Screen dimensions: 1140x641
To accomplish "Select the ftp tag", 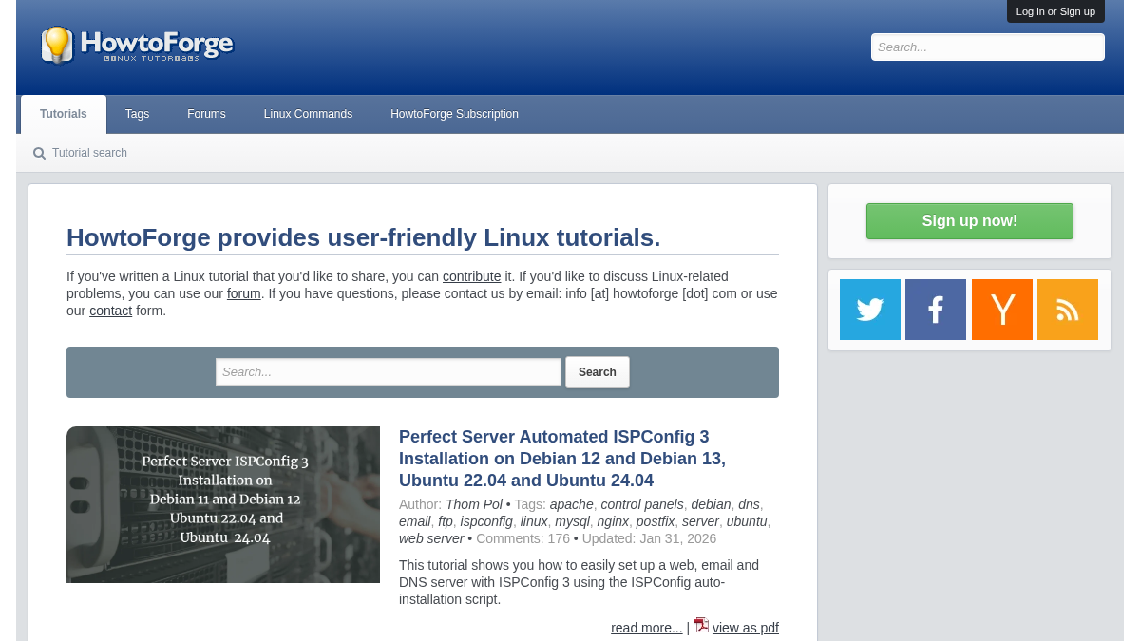I will click(x=446, y=521).
